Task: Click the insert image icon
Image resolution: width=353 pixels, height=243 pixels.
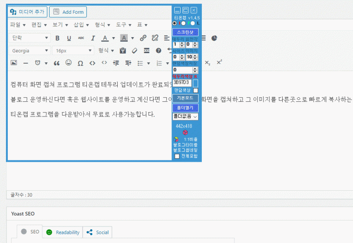Action: point(14,63)
